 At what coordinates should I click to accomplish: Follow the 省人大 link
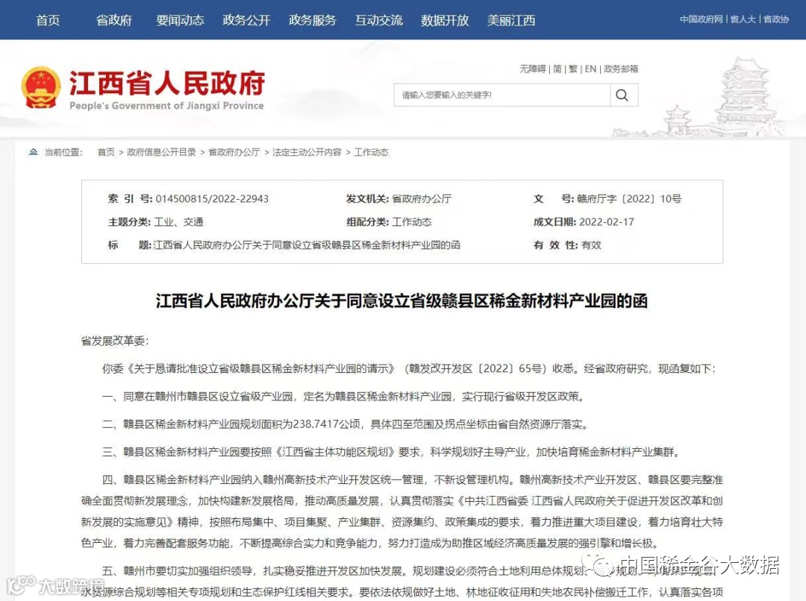coord(743,19)
